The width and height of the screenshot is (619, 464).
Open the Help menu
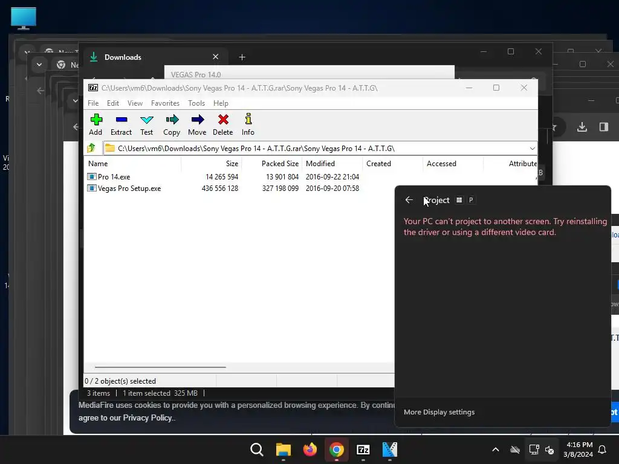point(221,103)
